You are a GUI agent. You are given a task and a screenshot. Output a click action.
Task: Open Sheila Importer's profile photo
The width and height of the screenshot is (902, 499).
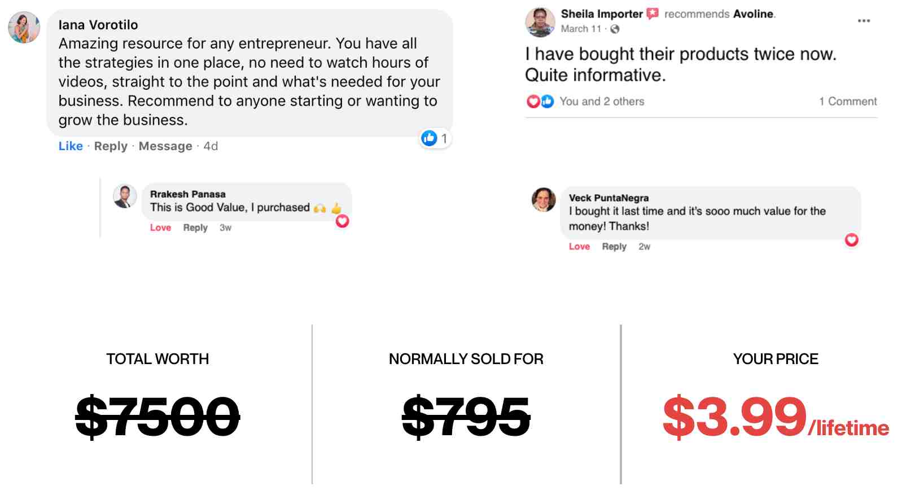coord(540,21)
